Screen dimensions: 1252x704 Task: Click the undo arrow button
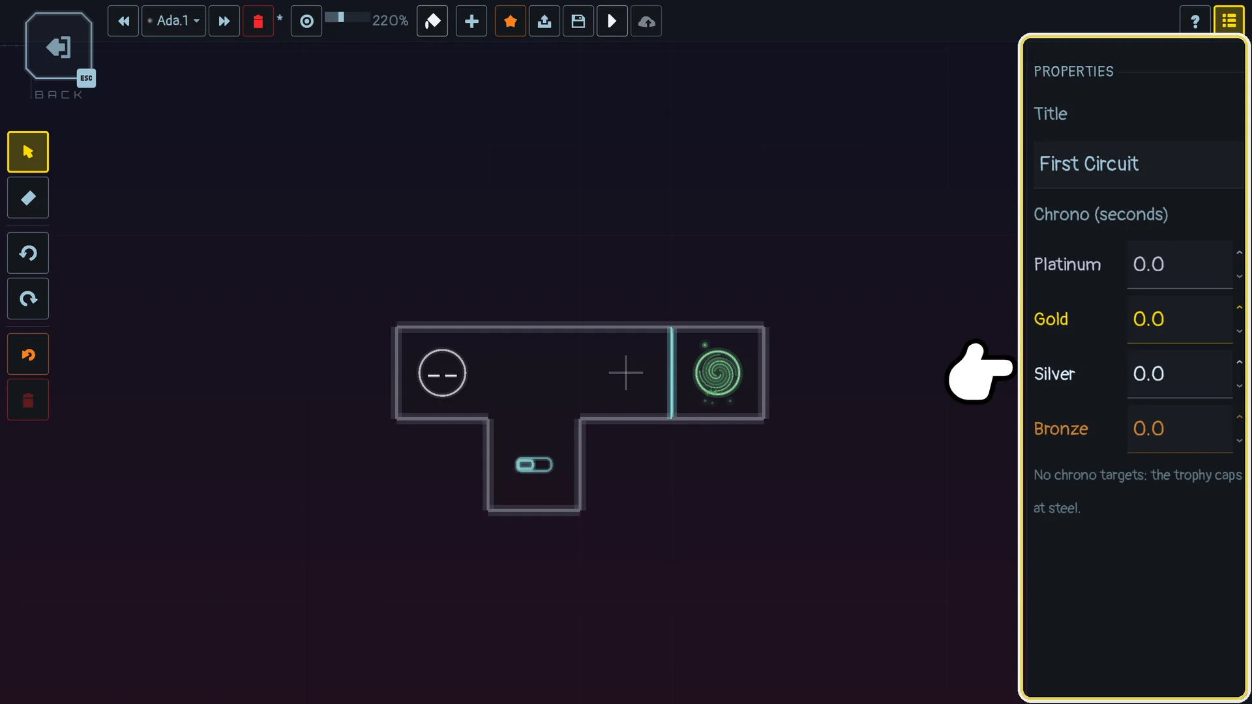28,253
